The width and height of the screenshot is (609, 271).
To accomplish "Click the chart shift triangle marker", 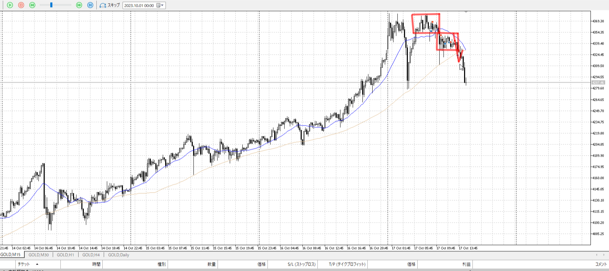I will (x=466, y=12).
